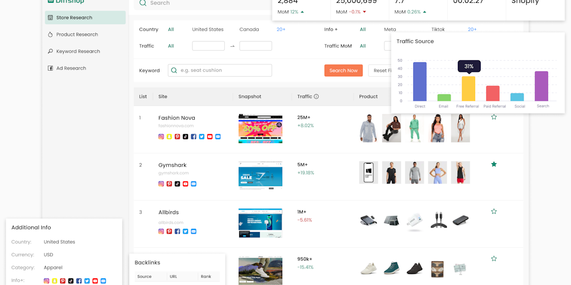Favorite Allbirds with its star
The height and width of the screenshot is (285, 571).
coord(494,211)
